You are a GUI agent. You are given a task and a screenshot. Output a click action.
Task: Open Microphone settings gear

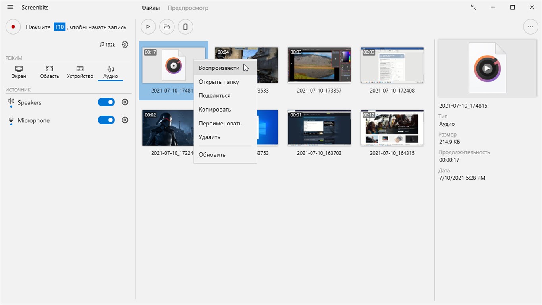[x=125, y=120]
